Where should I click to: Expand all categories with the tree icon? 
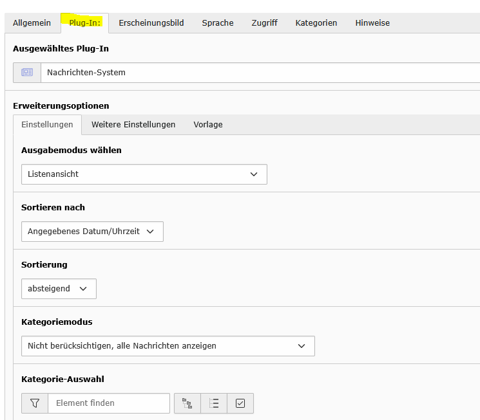187,403
